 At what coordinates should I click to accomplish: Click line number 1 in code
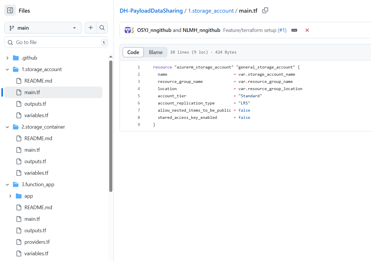pos(139,67)
